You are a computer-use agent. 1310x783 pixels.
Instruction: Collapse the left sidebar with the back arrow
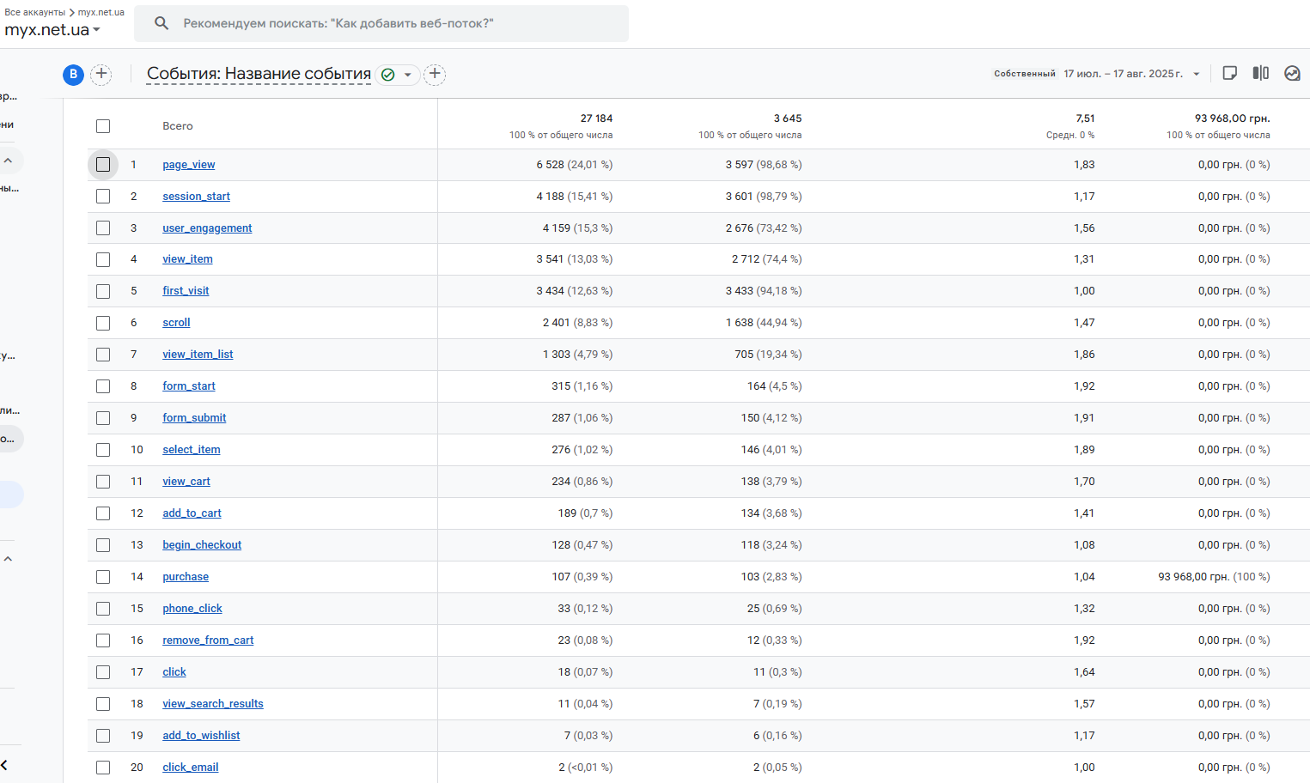(5, 765)
